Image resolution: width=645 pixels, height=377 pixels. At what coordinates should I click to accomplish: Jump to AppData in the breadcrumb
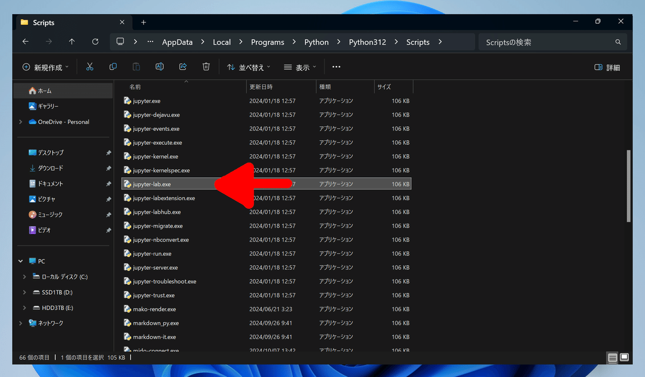[177, 42]
